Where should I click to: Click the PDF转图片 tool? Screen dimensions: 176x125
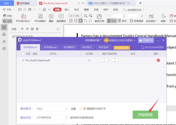tap(40, 18)
